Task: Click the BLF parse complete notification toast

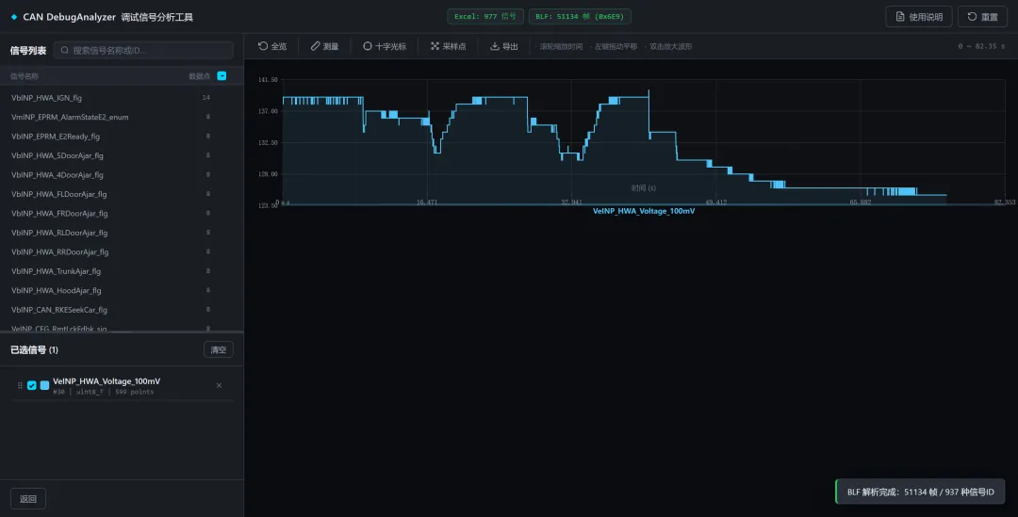Action: pyautogui.click(x=920, y=493)
